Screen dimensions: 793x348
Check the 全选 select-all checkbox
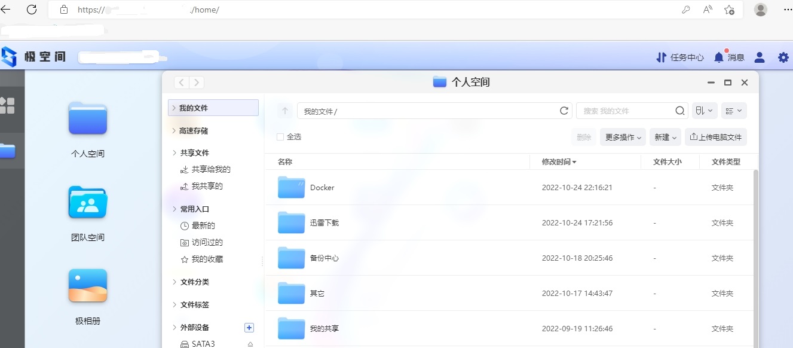point(280,137)
